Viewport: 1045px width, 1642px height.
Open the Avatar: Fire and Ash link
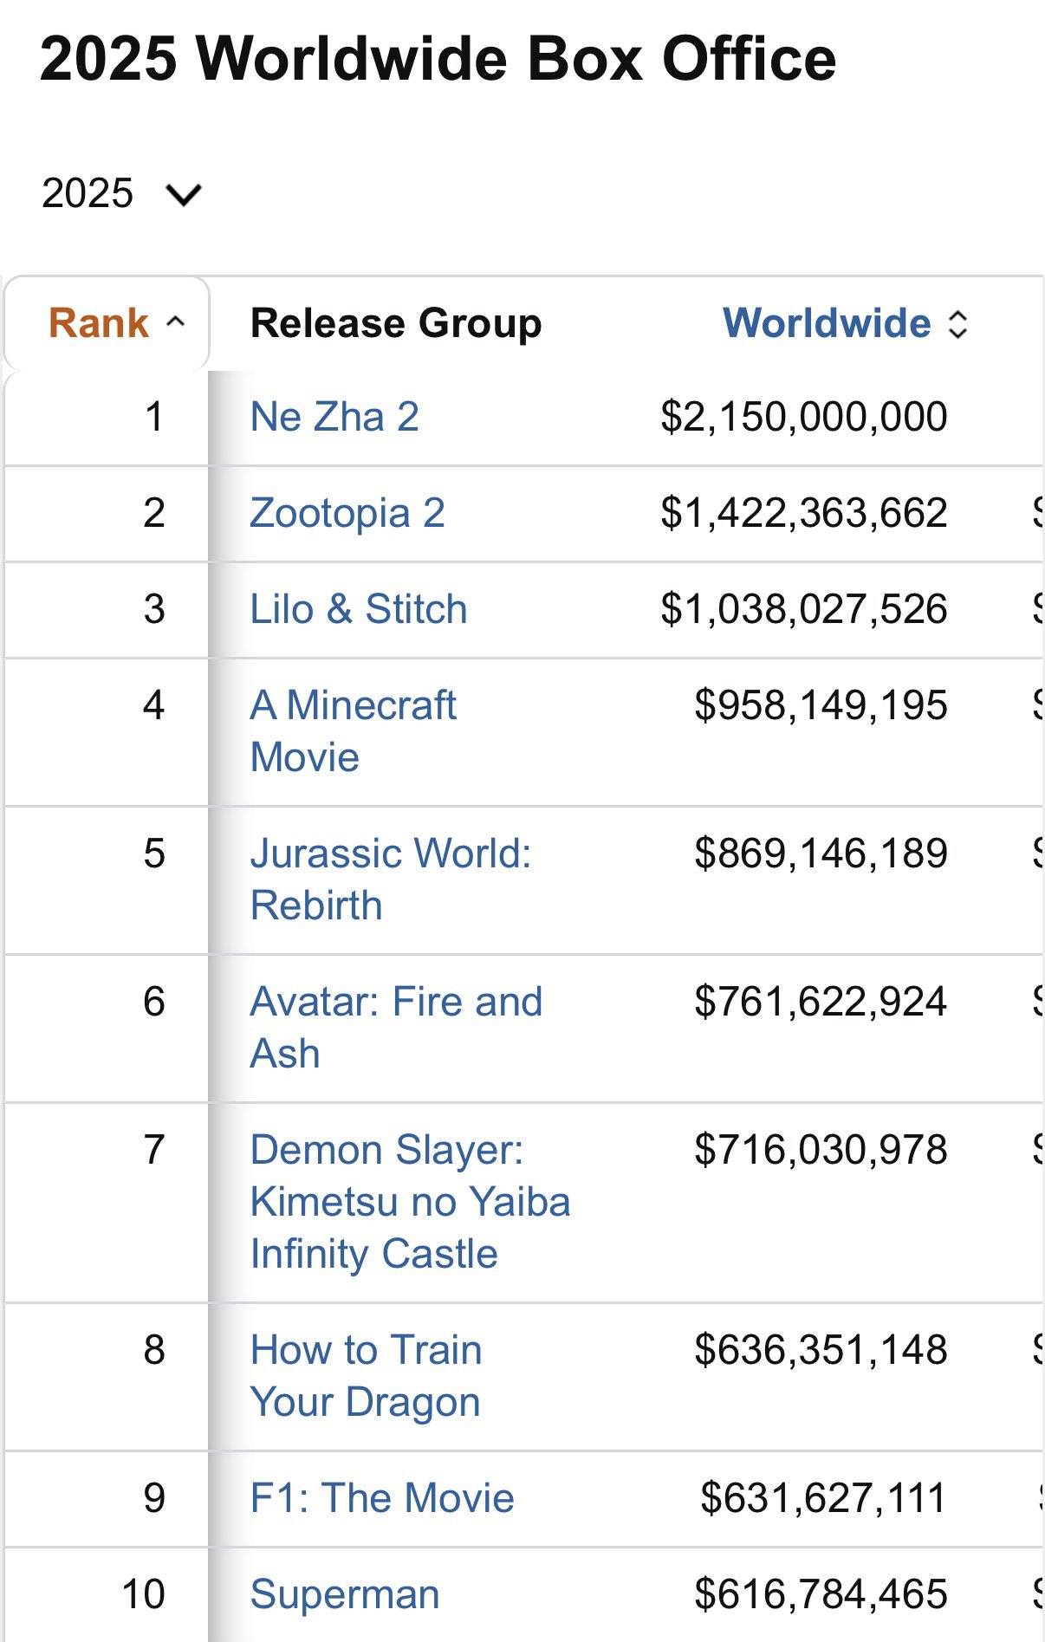(396, 1027)
